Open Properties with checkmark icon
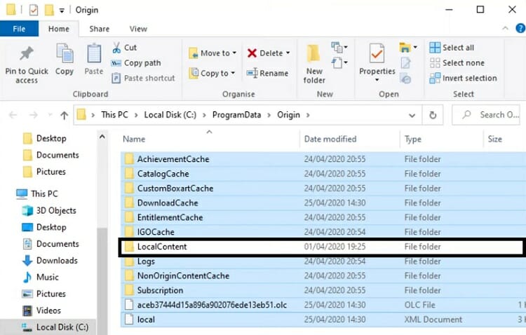This screenshot has width=526, height=335. [377, 55]
